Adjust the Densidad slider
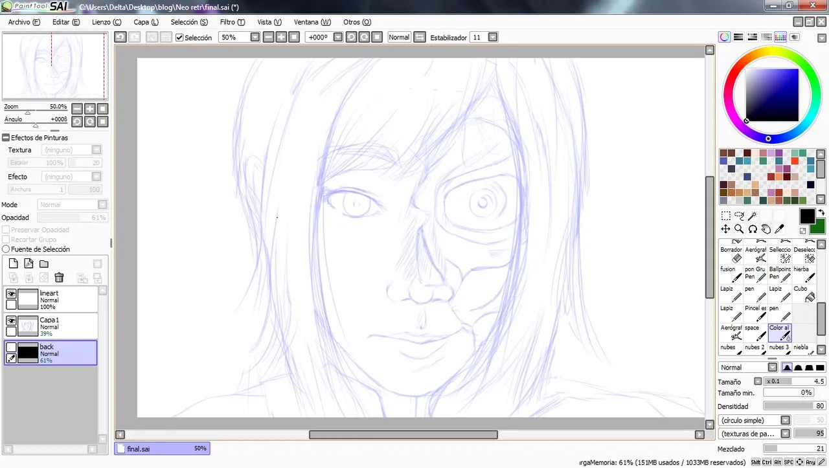The image size is (829, 468). click(x=794, y=406)
